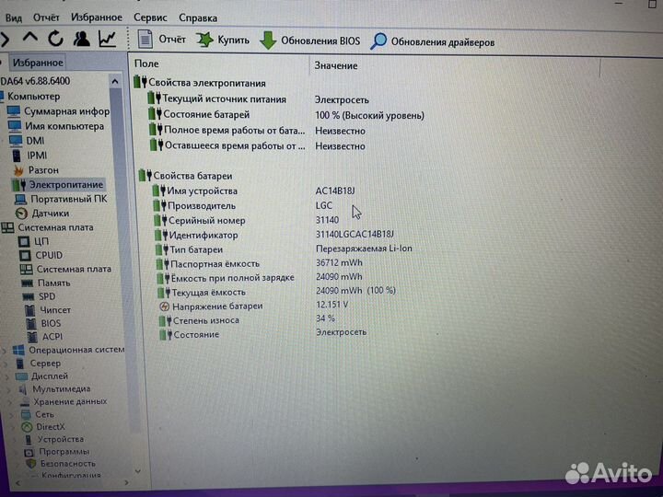Click sidebar horizontal scroll right arrow
This screenshot has height=497, width=663.
126,482
